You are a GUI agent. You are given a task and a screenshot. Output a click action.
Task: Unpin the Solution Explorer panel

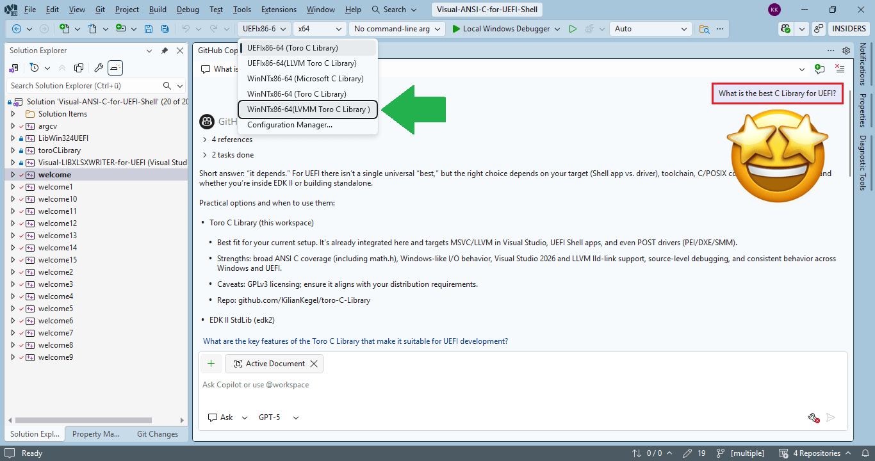click(x=164, y=50)
